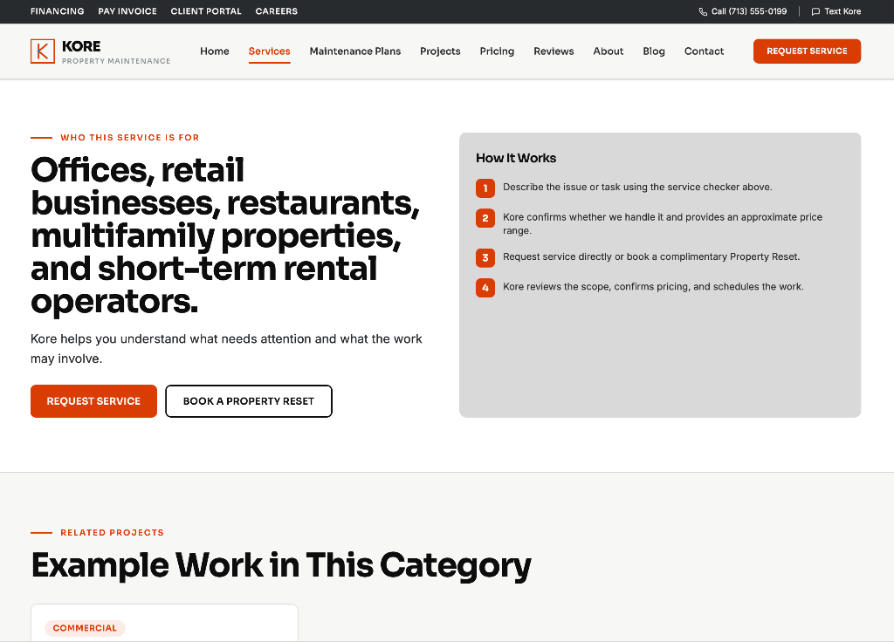
Task: Click Text Kore in the top bar
Action: (836, 11)
